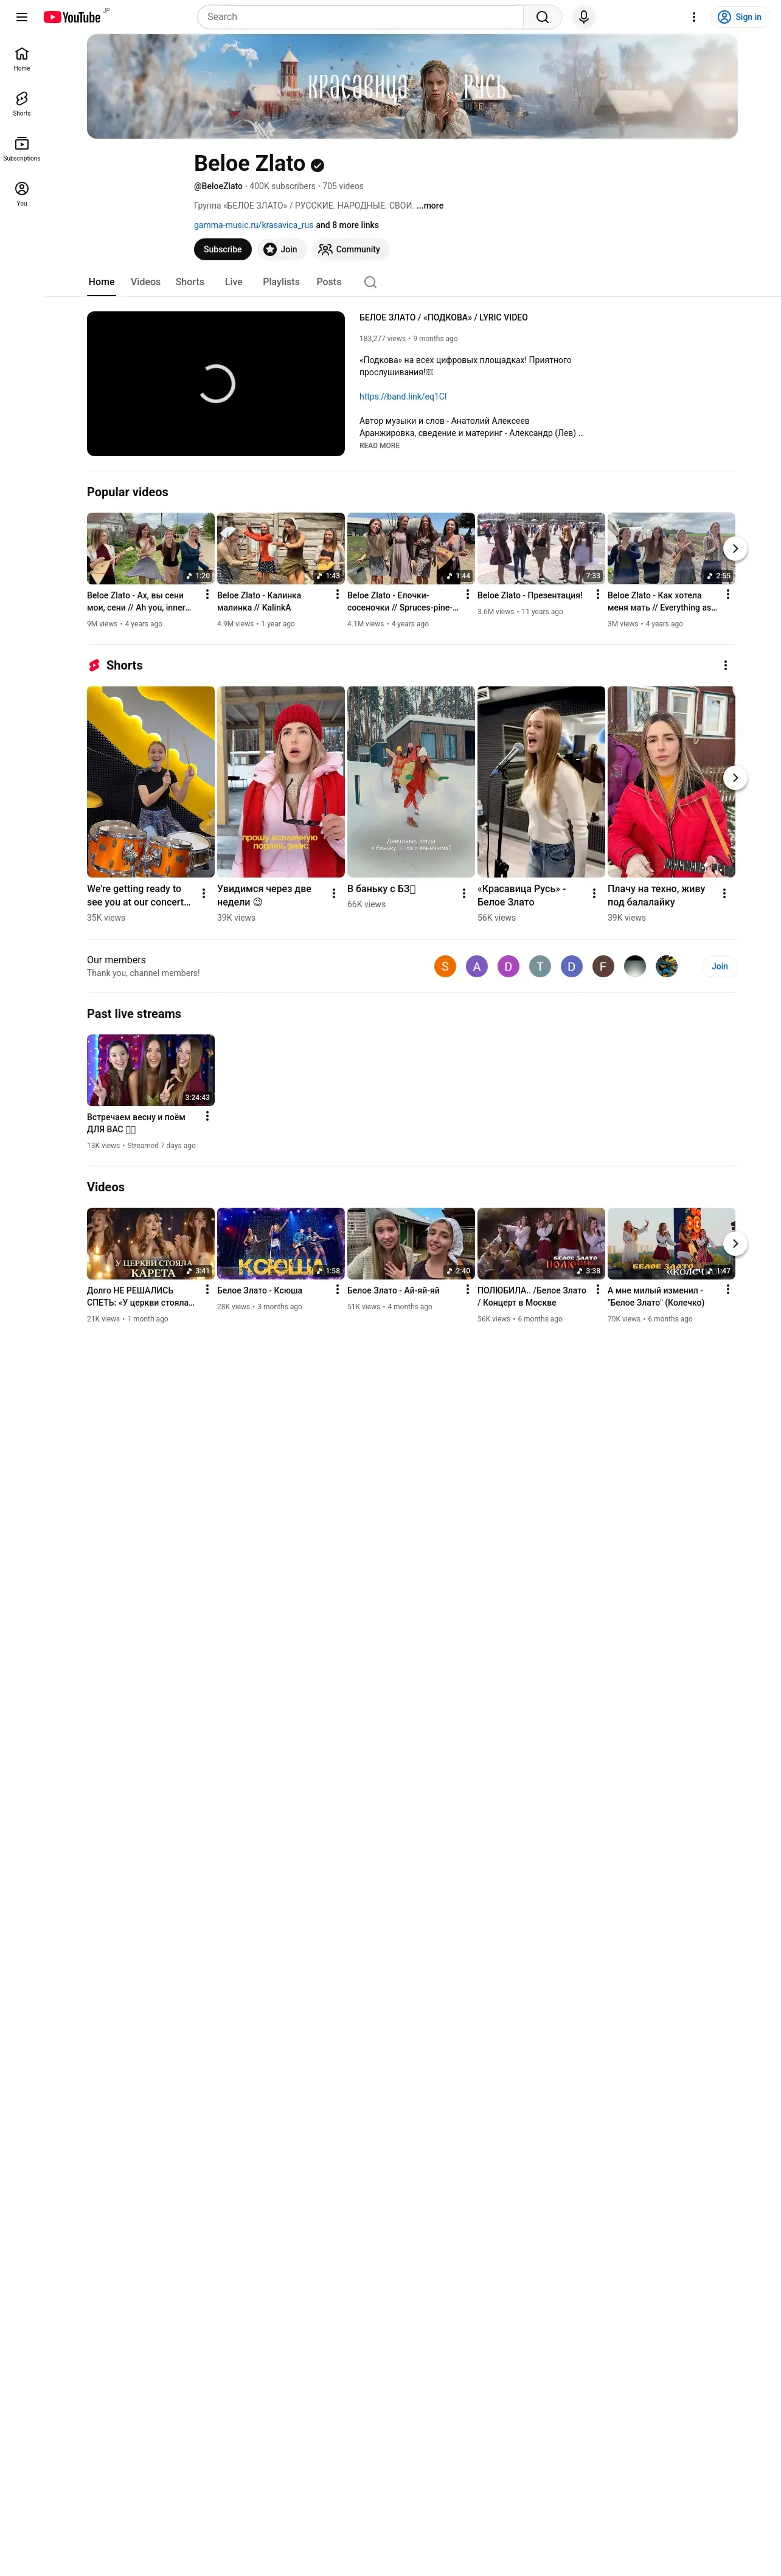Open gamma-music.ru/krasavica_rus link
Image resolution: width=781 pixels, height=2576 pixels.
click(253, 225)
